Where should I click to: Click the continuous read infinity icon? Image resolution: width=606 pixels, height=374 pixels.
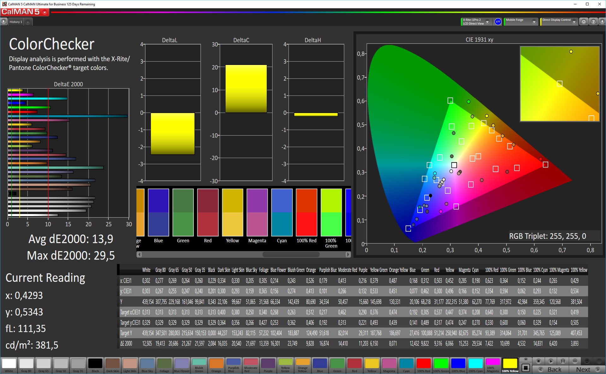pos(575,361)
